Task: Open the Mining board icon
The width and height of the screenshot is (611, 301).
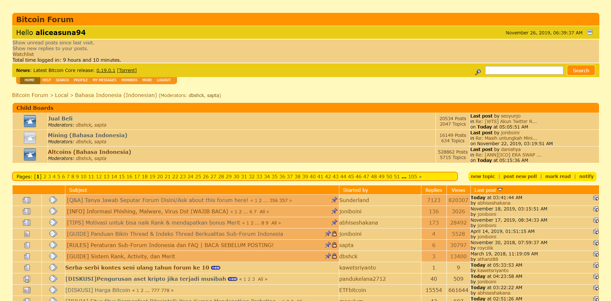Action: [x=30, y=138]
